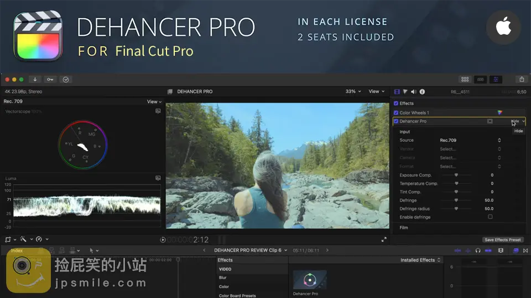531x298 pixels.
Task: Open the Installed Effects popup
Action: 420,260
